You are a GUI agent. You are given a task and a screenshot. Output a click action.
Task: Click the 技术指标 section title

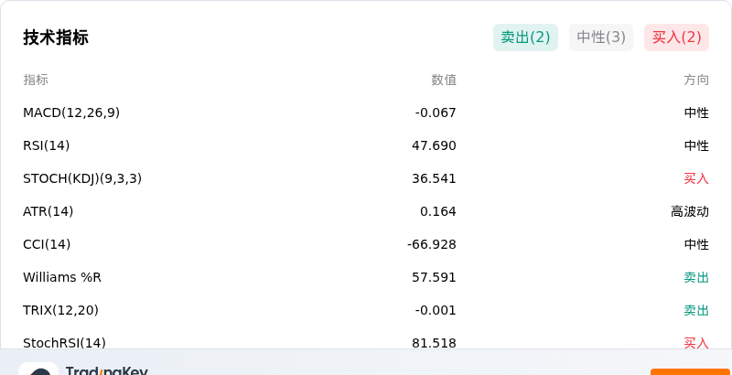click(56, 37)
